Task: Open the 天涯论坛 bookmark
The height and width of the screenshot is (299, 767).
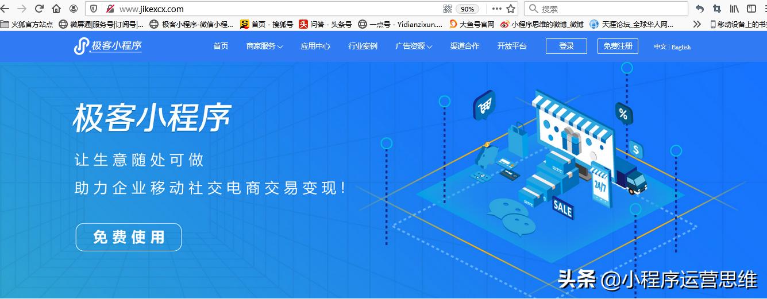Action: pyautogui.click(x=631, y=24)
